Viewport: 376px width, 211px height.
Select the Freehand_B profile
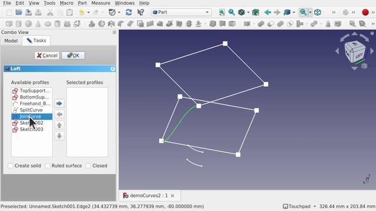(x=32, y=104)
